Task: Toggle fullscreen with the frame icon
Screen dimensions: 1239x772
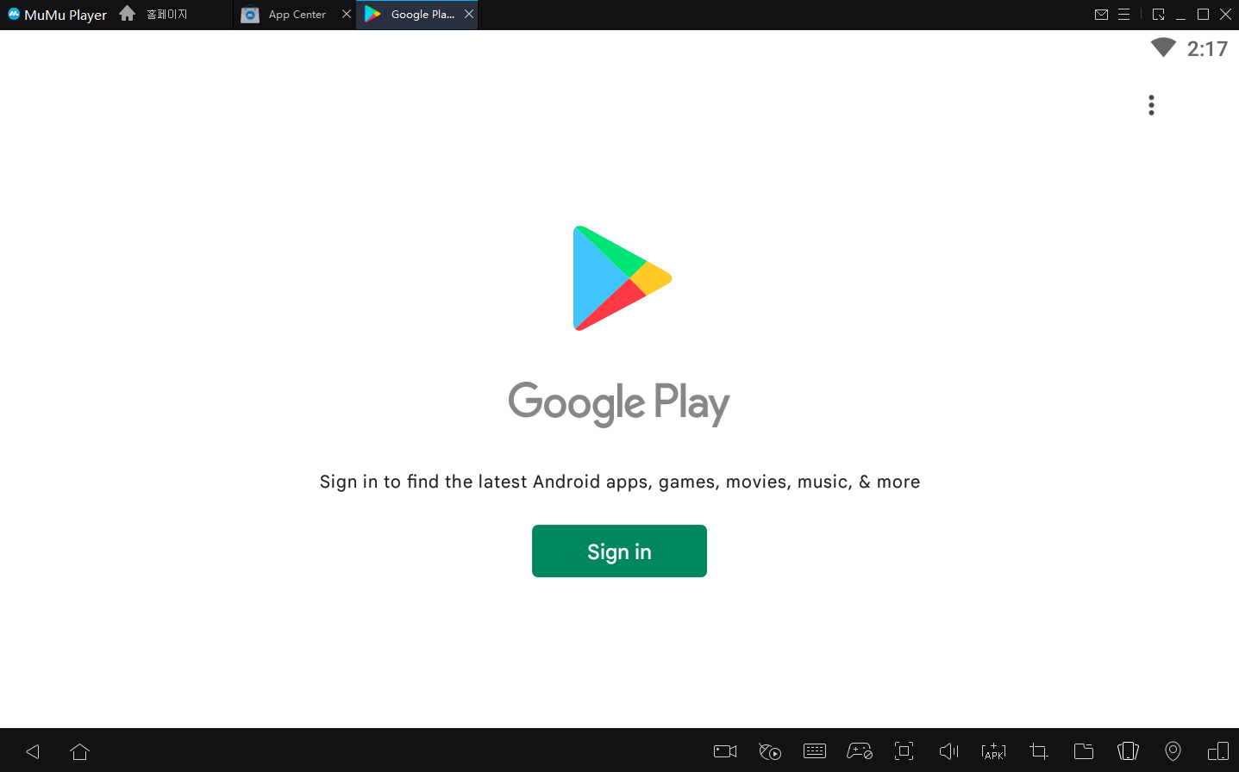Action: click(904, 751)
